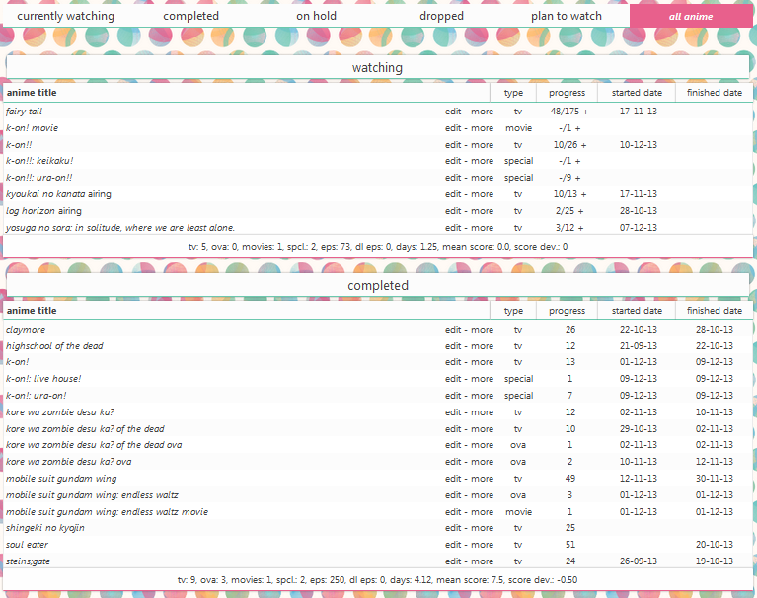Click the watching section header
Screen dimensions: 757x598
pyautogui.click(x=378, y=67)
